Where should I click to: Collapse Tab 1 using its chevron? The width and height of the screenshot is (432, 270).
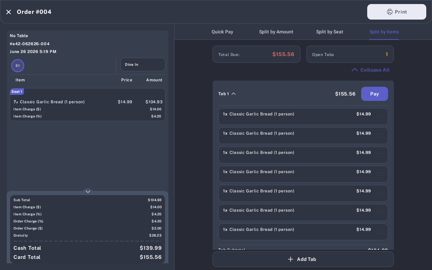click(234, 94)
